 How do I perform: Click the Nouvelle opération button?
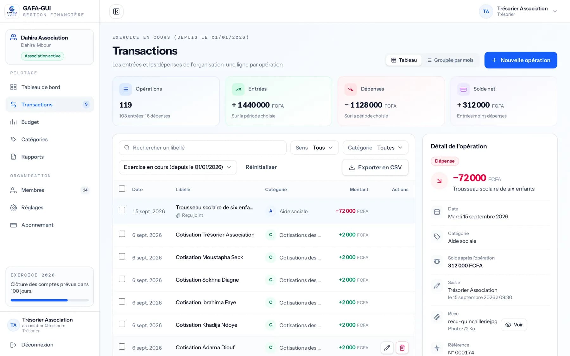tap(521, 60)
